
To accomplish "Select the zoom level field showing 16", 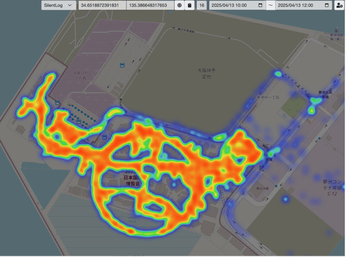I will coord(201,5).
